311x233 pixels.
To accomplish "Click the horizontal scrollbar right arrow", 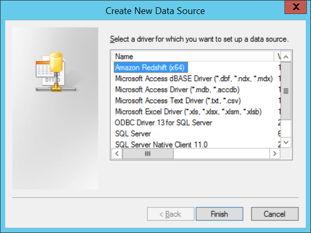I will 275,154.
